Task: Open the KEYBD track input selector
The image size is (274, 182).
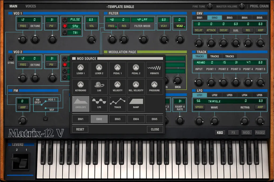Action: tap(201, 62)
